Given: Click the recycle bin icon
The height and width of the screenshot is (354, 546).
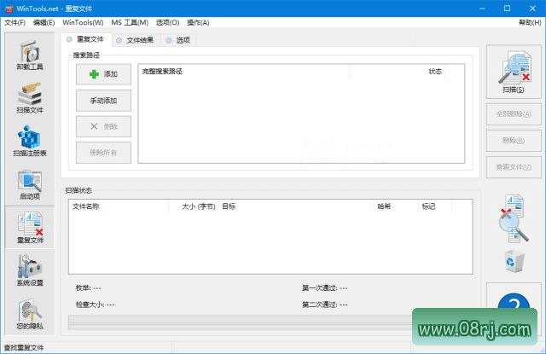Looking at the screenshot, I should [514, 261].
